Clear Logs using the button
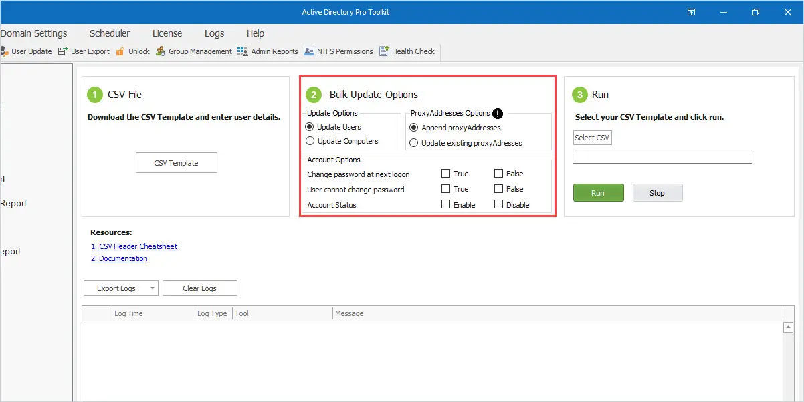Image resolution: width=804 pixels, height=402 pixels. click(x=200, y=288)
